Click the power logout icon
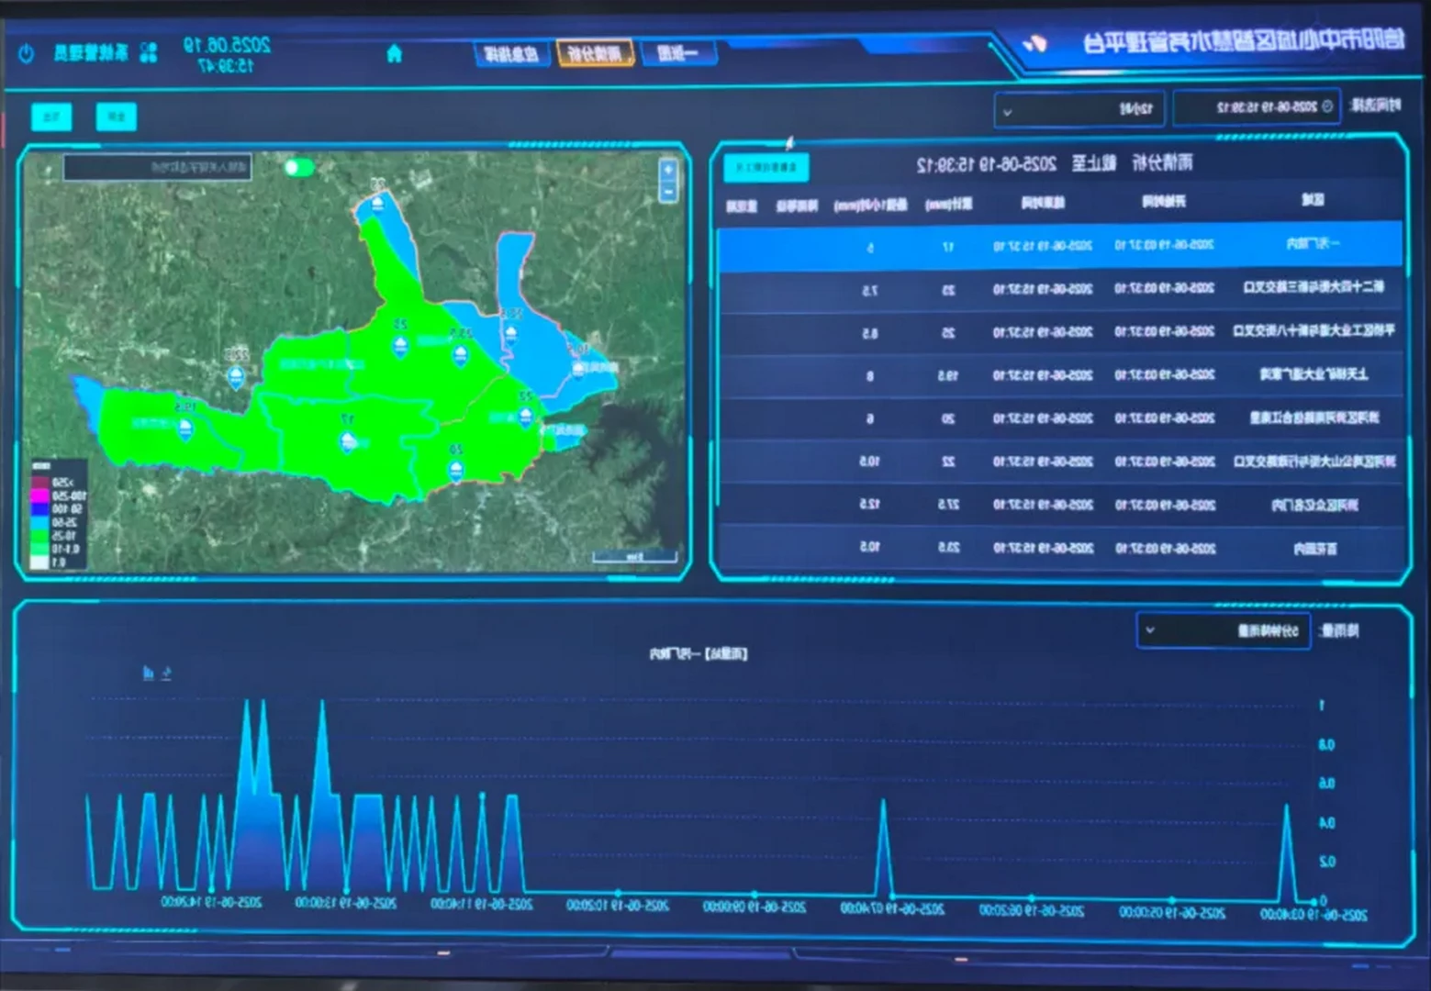1431x991 pixels. tap(26, 53)
